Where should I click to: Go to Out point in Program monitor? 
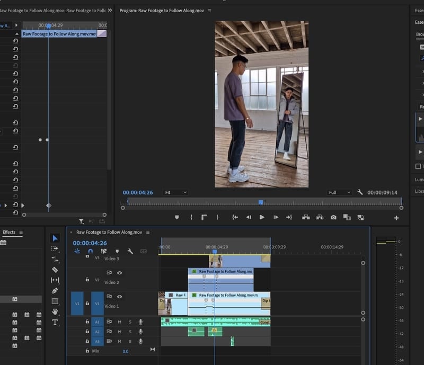pos(289,217)
